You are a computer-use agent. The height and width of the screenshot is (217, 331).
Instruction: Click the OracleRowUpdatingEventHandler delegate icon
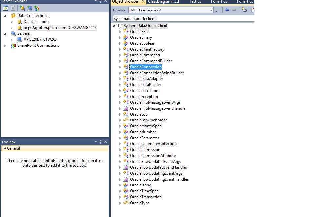click(x=126, y=179)
